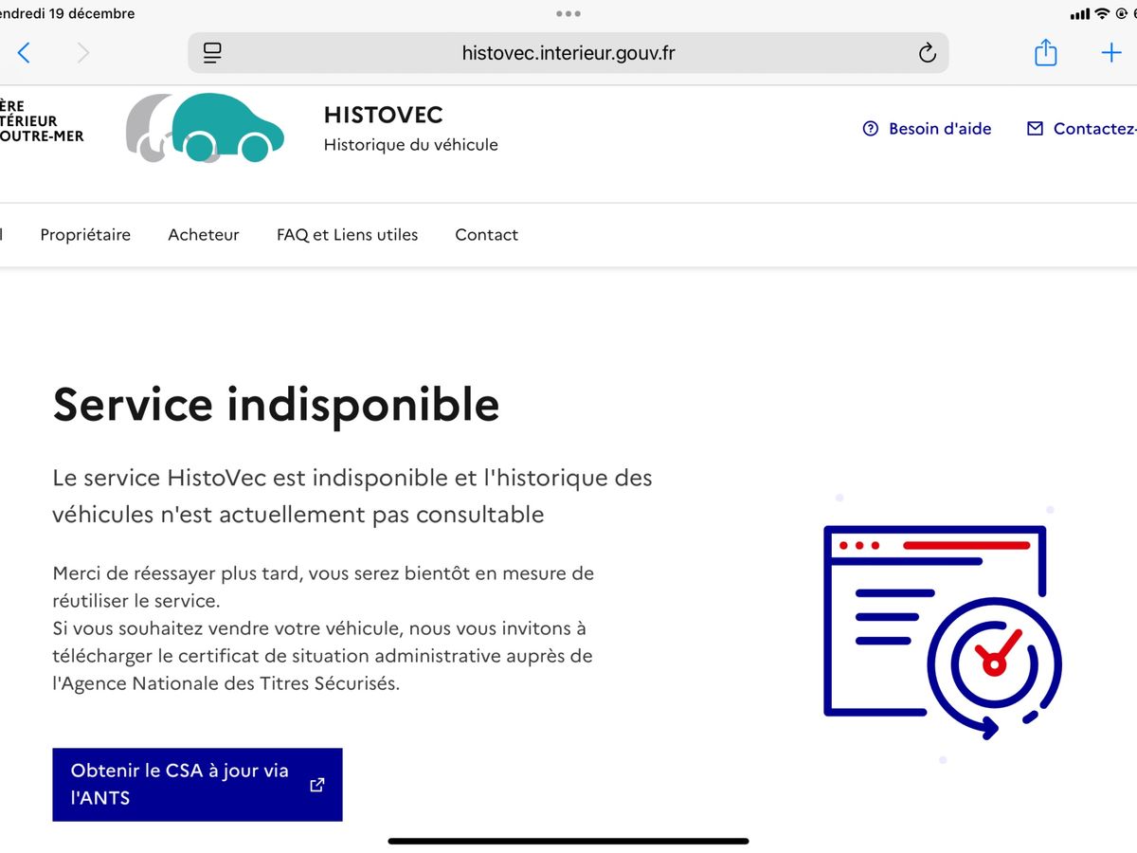This screenshot has height=853, width=1137.
Task: Open a new tab with plus icon
Action: pos(1110,53)
